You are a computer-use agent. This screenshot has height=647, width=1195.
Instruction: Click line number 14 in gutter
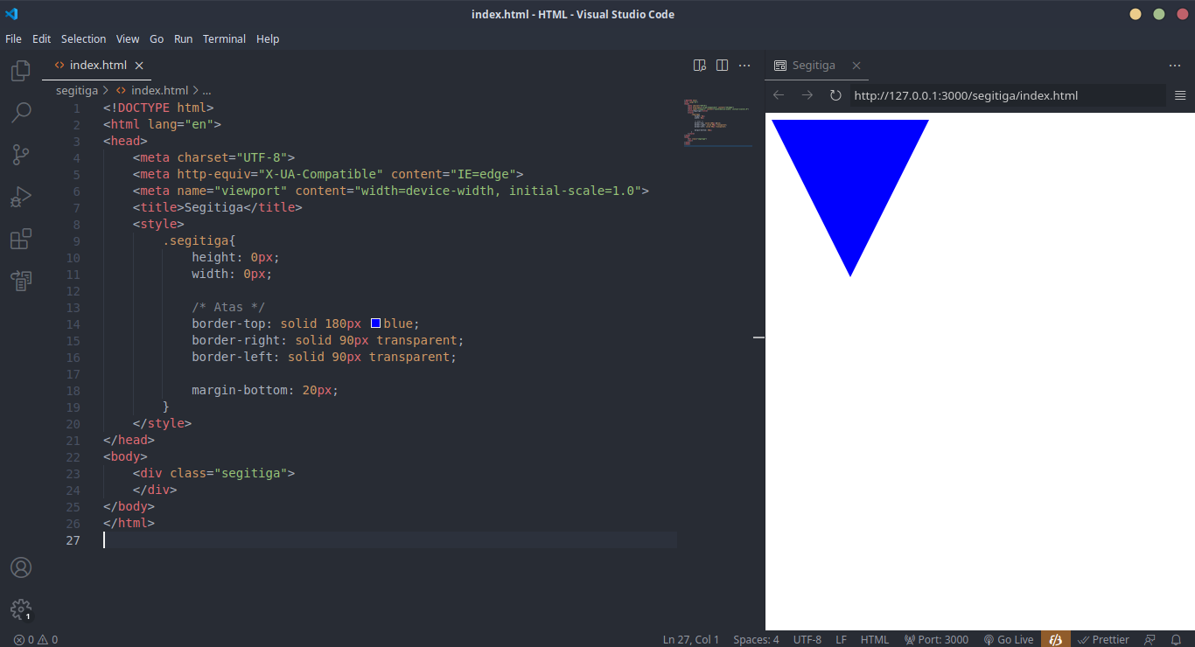73,323
